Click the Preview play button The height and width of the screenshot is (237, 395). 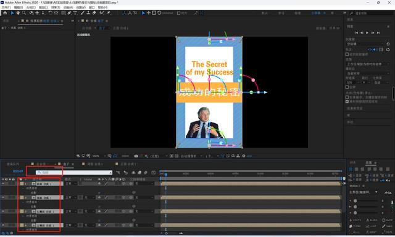point(367,33)
